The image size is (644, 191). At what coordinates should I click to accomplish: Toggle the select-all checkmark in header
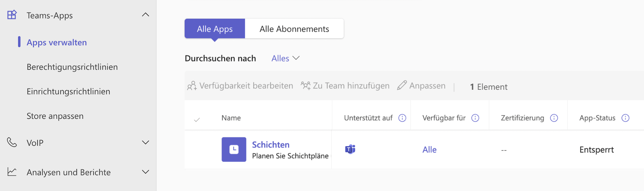(197, 120)
